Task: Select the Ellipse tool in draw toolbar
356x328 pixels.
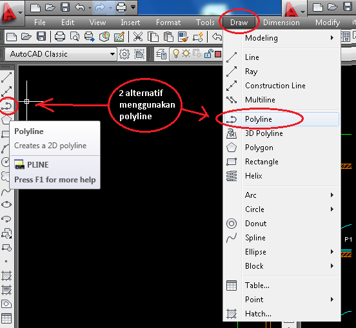Action: coord(6,204)
